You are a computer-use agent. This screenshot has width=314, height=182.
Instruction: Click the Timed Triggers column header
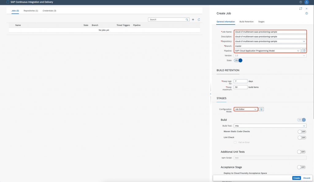click(x=123, y=25)
